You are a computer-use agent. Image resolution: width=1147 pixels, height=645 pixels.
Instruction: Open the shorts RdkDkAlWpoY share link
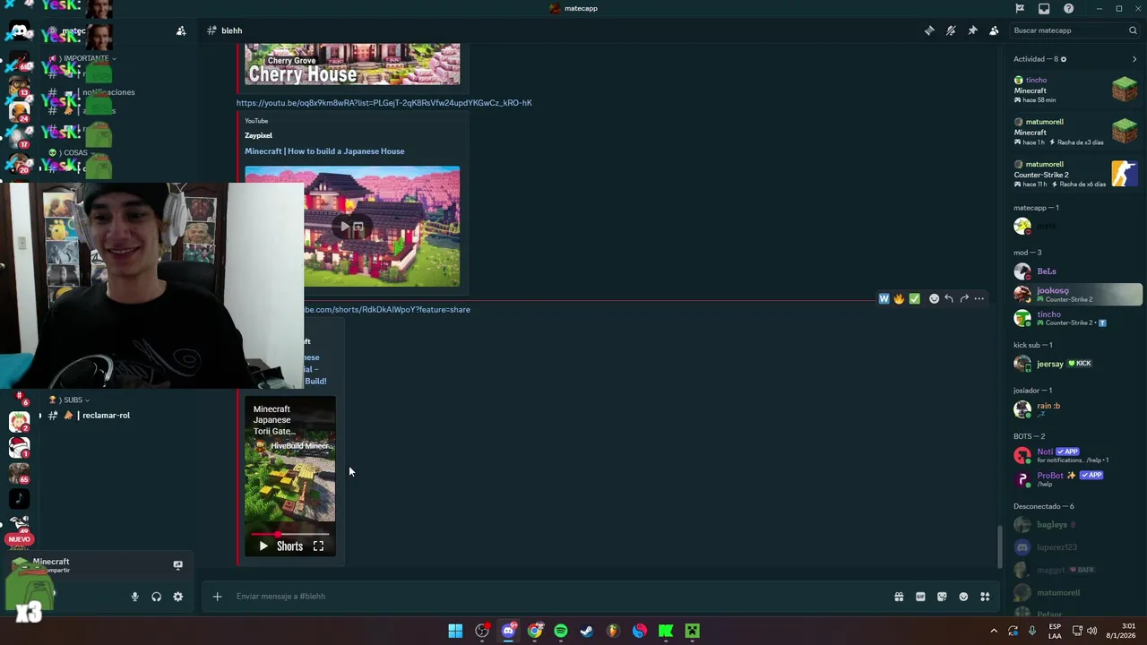point(387,310)
